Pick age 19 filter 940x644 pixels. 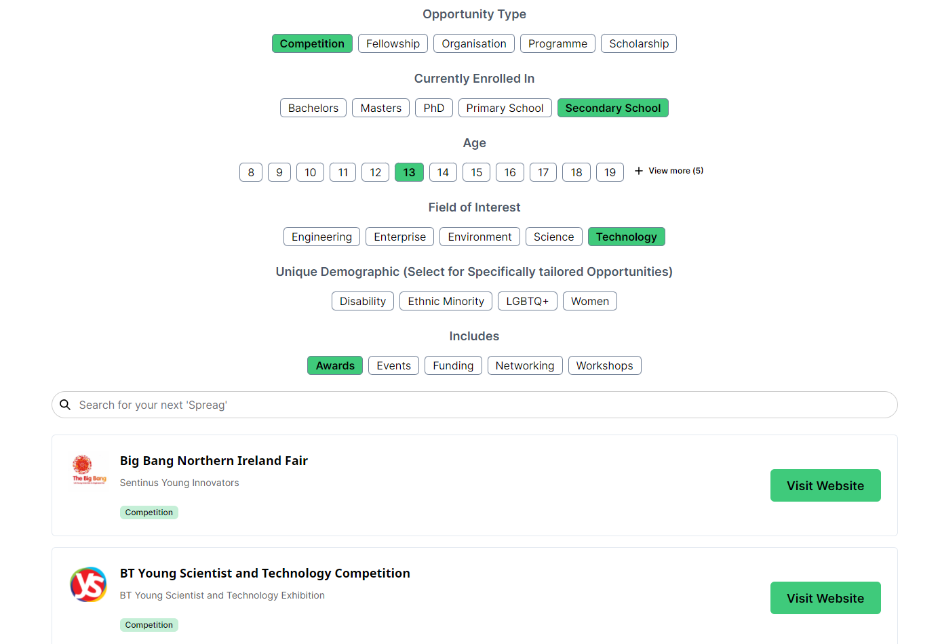pyautogui.click(x=610, y=172)
